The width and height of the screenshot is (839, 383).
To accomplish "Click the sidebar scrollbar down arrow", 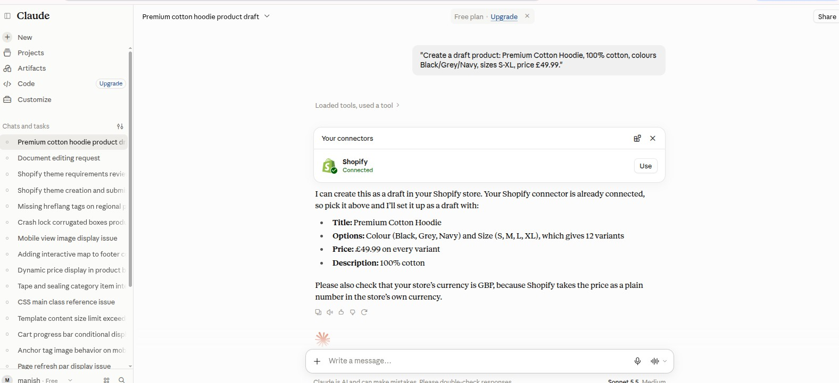I will [130, 366].
